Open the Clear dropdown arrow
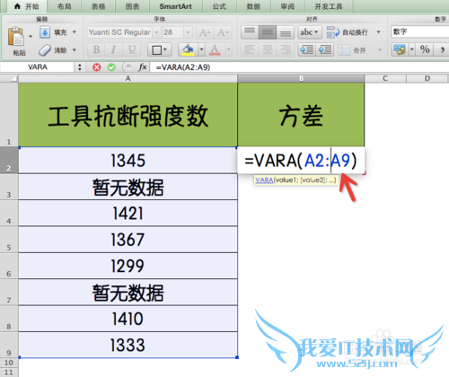The height and width of the screenshot is (377, 449). tap(75, 50)
